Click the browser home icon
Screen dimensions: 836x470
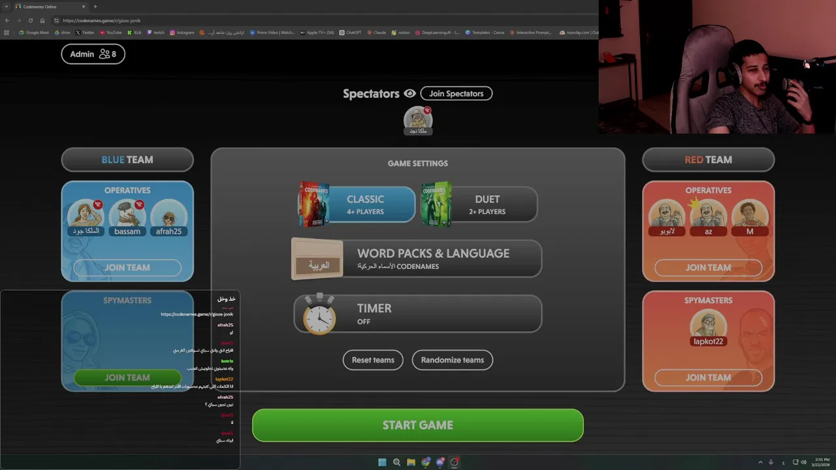(42, 20)
